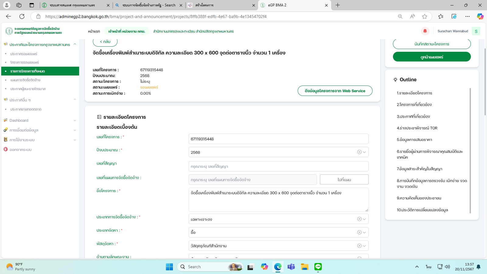Go to outline item 4 ร่างประชาพิจารณ์ TOR
Viewport: 487px width, 274px height.
417,128
